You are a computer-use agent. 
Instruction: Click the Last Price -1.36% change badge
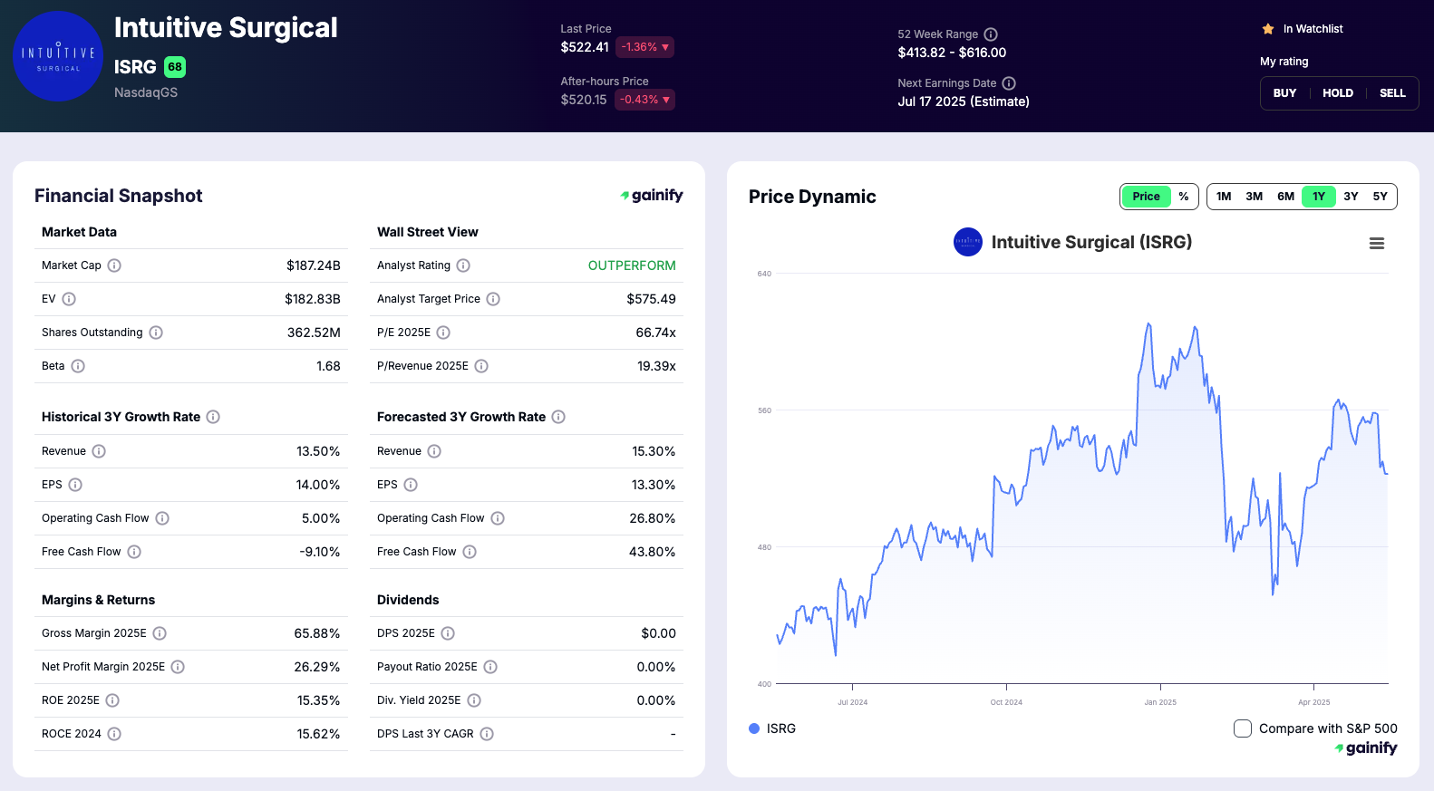pyautogui.click(x=644, y=47)
